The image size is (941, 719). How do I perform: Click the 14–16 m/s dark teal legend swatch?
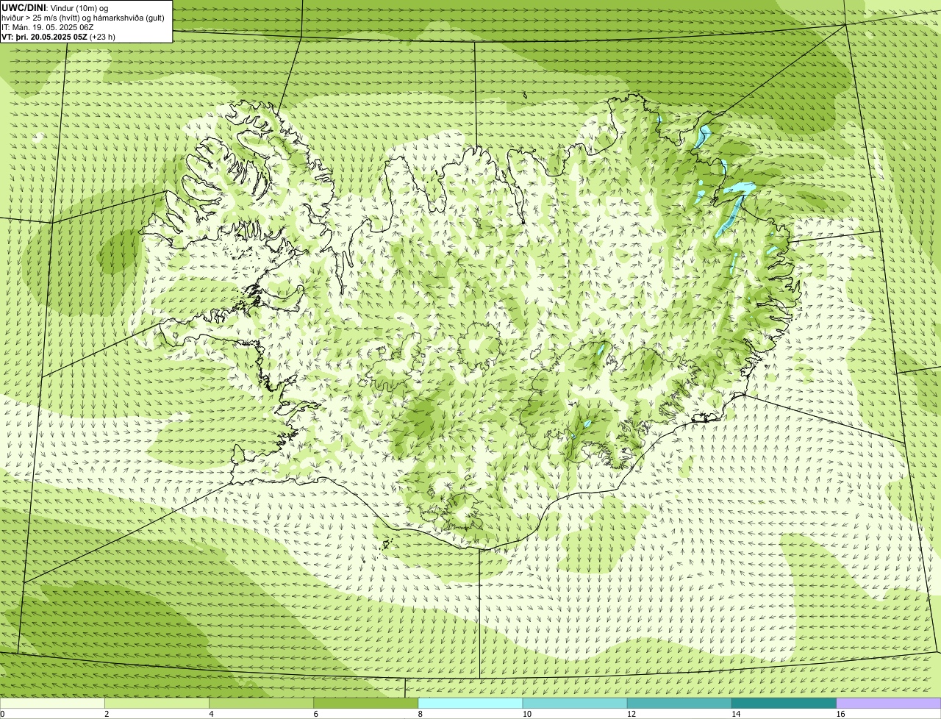coord(784,704)
